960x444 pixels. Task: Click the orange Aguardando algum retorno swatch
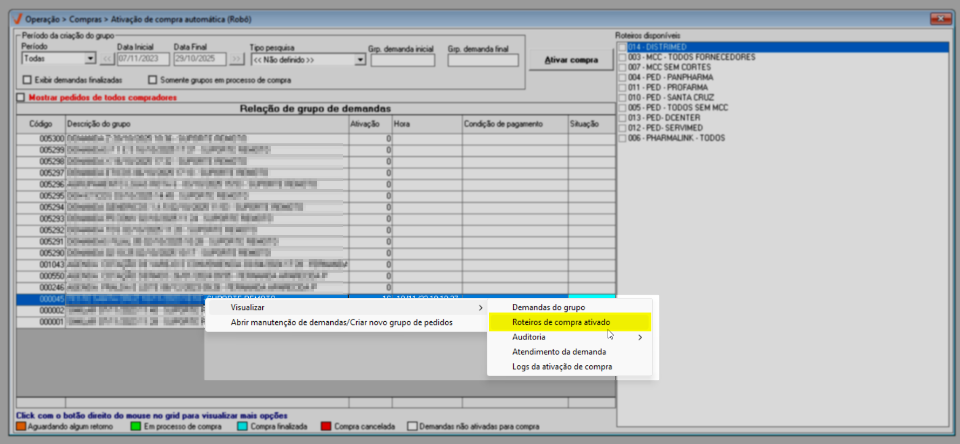coord(21,426)
